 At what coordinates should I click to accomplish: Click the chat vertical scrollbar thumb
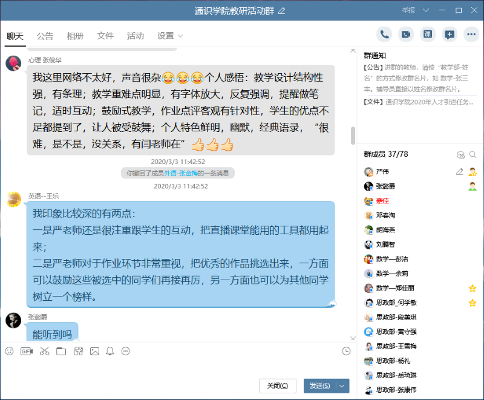pyautogui.click(x=353, y=136)
